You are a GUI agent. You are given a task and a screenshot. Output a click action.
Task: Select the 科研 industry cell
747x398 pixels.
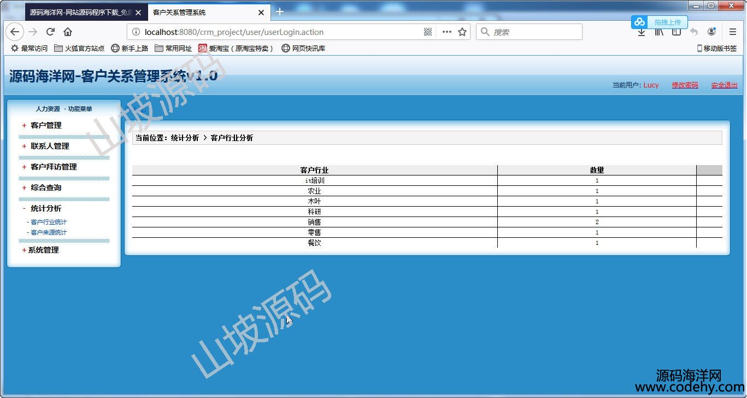pos(315,212)
